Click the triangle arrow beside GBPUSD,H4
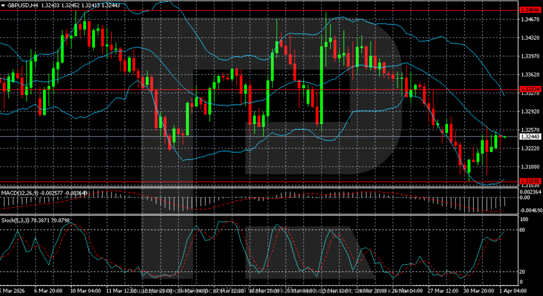Image resolution: width=543 pixels, height=296 pixels. pyautogui.click(x=3, y=5)
